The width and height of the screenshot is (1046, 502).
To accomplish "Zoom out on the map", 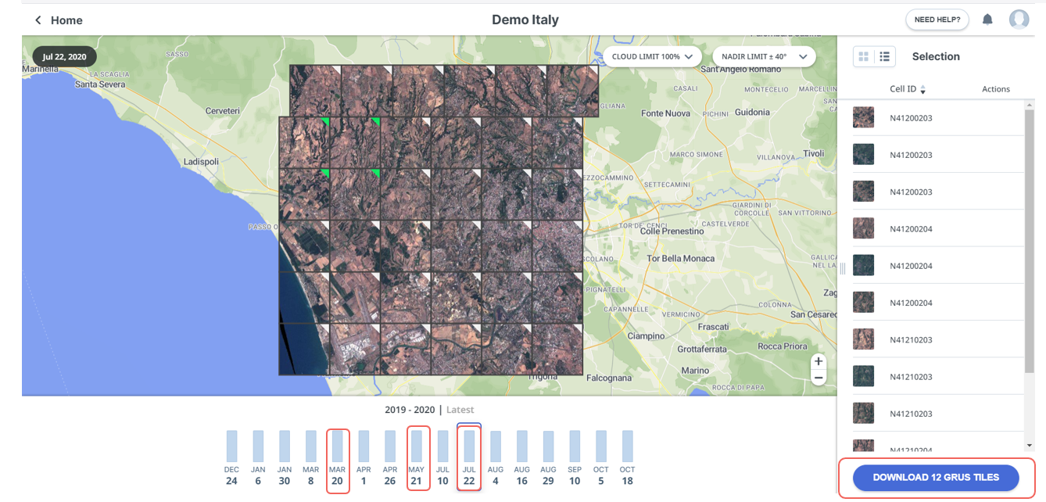I will point(819,378).
